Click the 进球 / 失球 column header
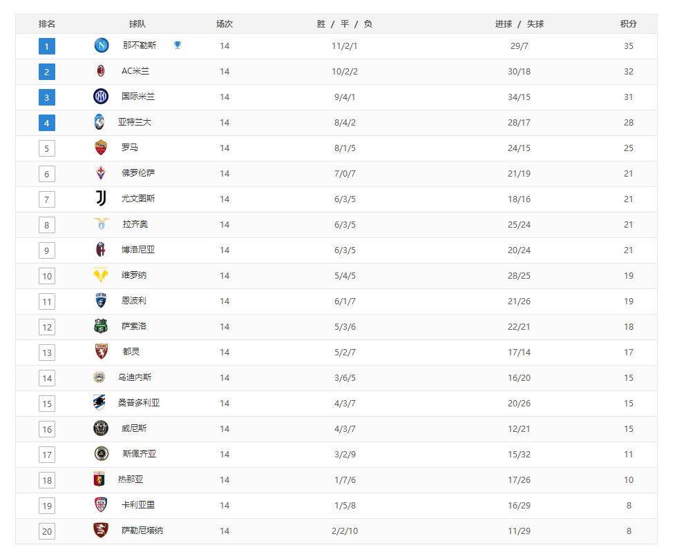Screen dimensions: 695x554 click(520, 24)
